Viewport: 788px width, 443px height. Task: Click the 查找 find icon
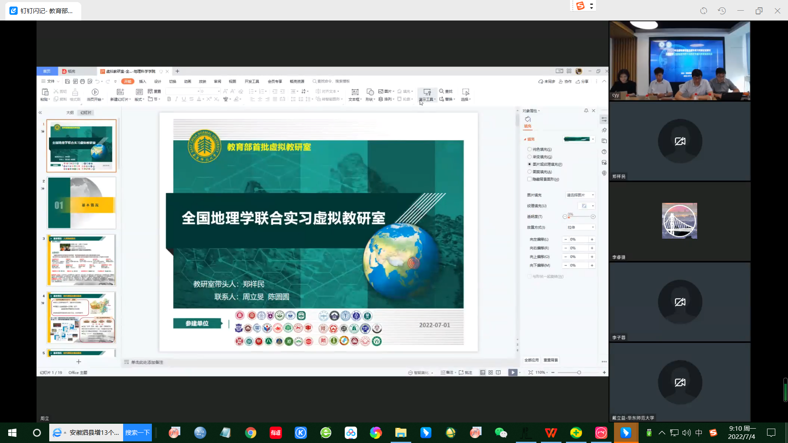coord(446,91)
